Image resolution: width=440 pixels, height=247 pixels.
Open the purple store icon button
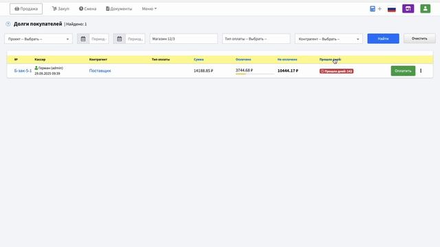click(x=408, y=9)
